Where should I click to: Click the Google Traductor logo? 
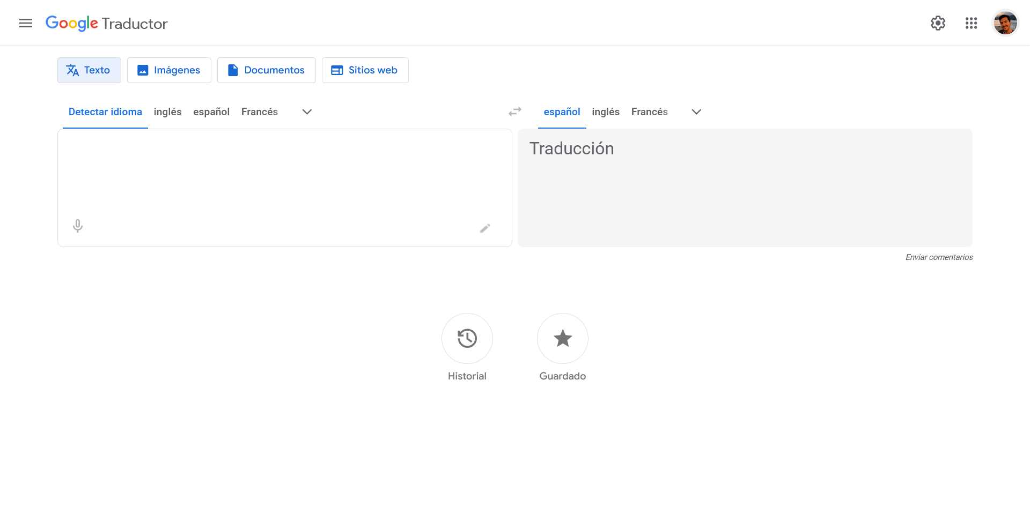click(x=106, y=23)
